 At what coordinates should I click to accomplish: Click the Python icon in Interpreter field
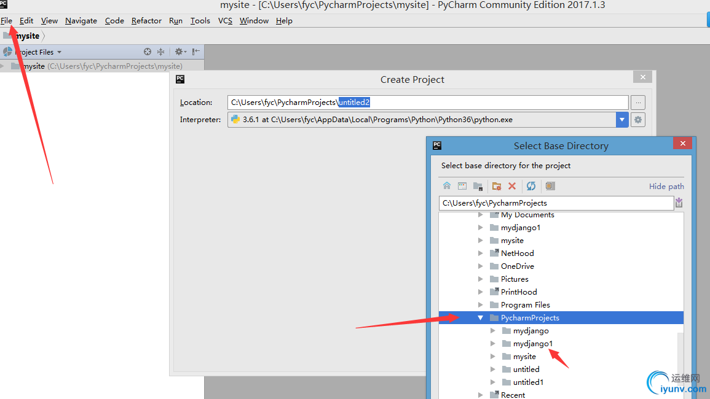[235, 120]
